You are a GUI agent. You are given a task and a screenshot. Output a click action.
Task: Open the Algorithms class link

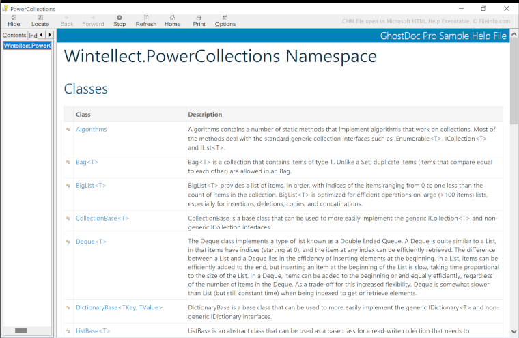click(92, 130)
